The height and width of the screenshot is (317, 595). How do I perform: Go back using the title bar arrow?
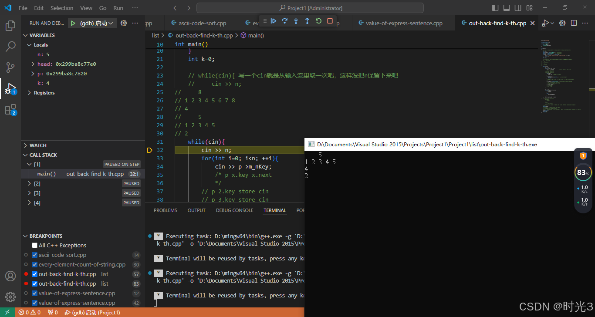176,8
